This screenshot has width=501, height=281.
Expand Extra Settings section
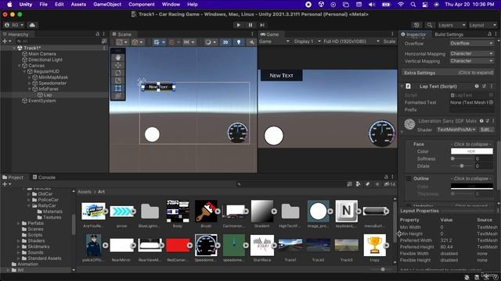[449, 73]
